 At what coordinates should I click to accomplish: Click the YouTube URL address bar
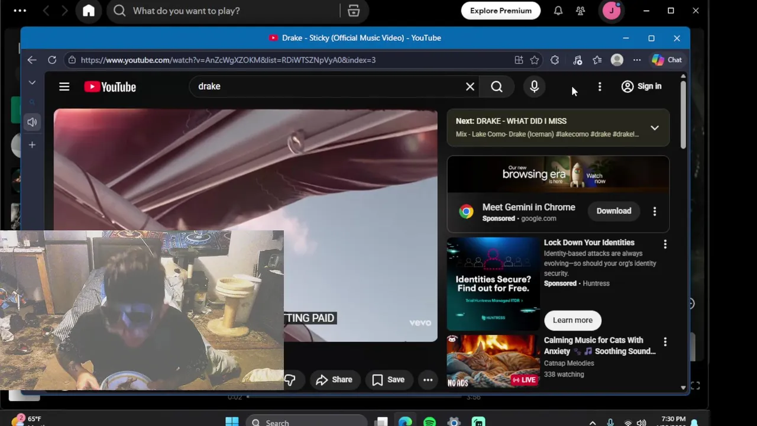click(290, 60)
